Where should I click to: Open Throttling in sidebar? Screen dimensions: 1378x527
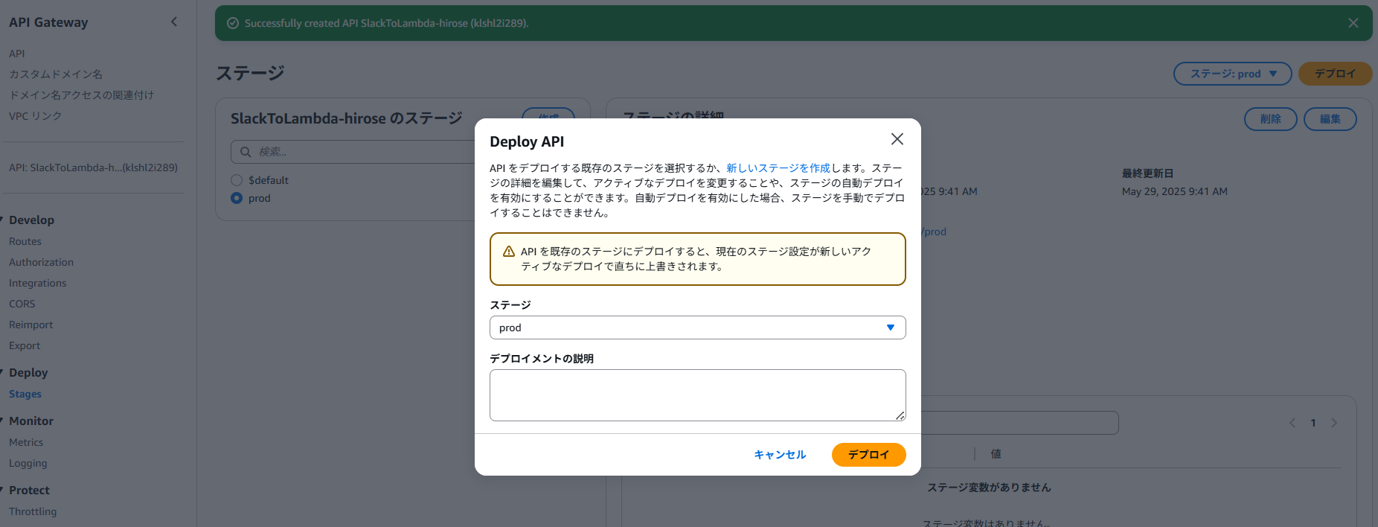pos(33,511)
